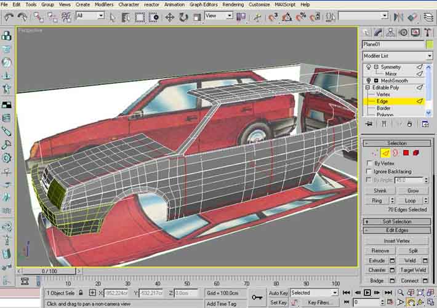Screen dimensions: 437x308
Task: Click the object color swatch beside Plane01
Action: [429, 44]
